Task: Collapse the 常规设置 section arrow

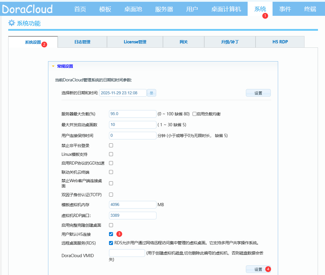Action: tap(53, 66)
